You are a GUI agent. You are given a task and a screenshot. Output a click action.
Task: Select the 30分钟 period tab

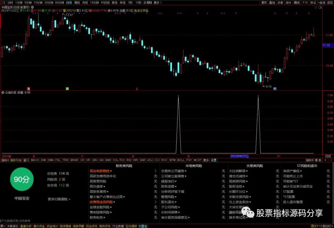pos(49,2)
